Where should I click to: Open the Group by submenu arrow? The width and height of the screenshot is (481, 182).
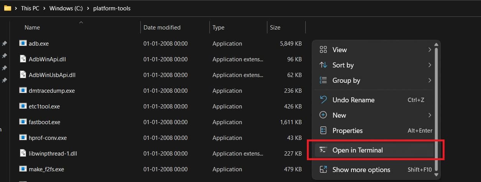click(429, 80)
